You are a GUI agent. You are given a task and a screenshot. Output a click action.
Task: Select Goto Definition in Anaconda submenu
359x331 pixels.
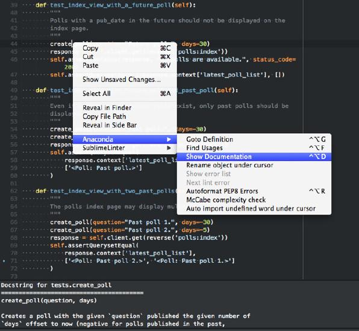[x=254, y=139]
